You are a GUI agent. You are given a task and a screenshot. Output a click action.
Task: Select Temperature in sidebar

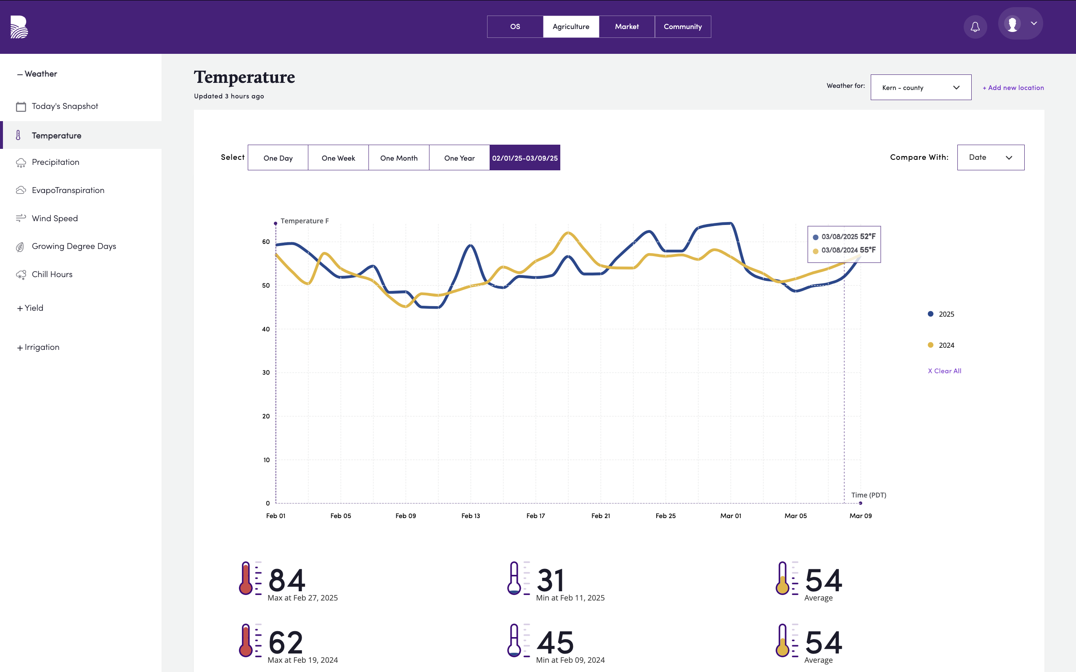click(x=56, y=135)
